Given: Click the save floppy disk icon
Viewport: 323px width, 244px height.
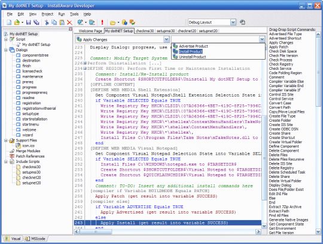Looking at the screenshot, I should 29,22.
